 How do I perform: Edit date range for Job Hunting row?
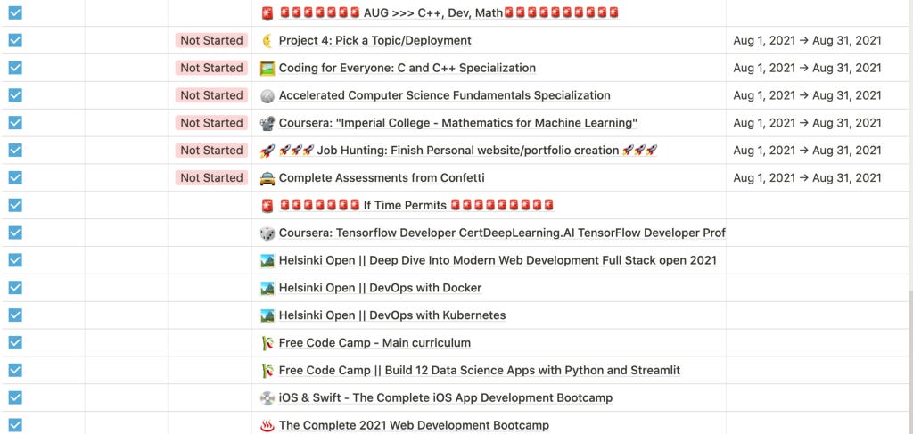[807, 150]
